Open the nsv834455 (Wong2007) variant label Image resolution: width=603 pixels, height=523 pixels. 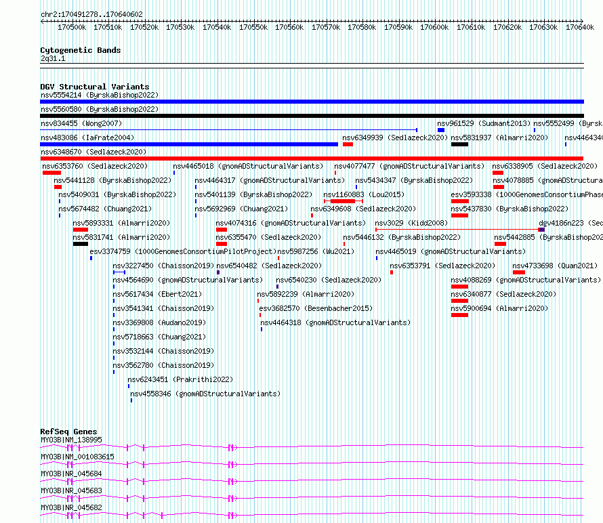pos(81,123)
